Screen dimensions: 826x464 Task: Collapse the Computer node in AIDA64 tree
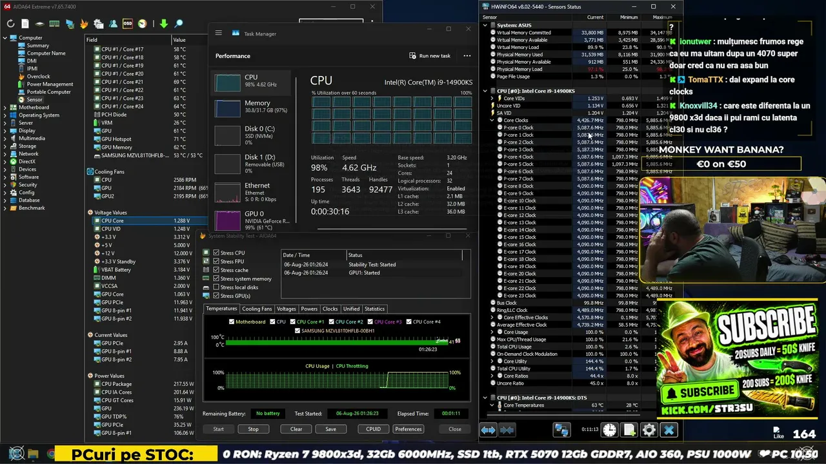click(x=5, y=38)
